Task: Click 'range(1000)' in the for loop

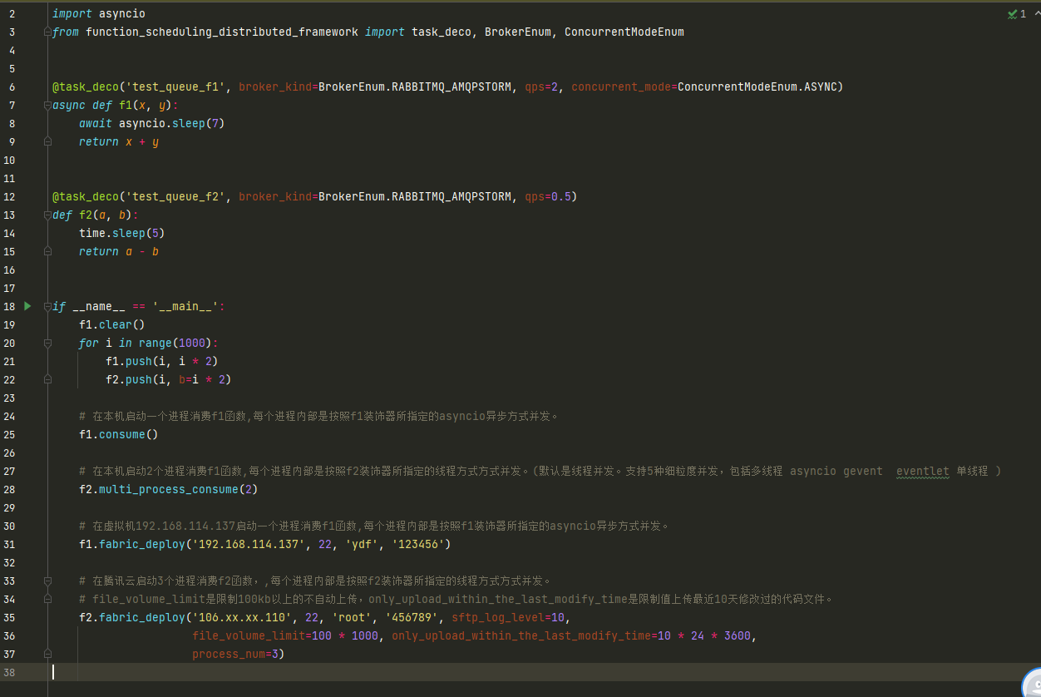Action: coord(175,343)
